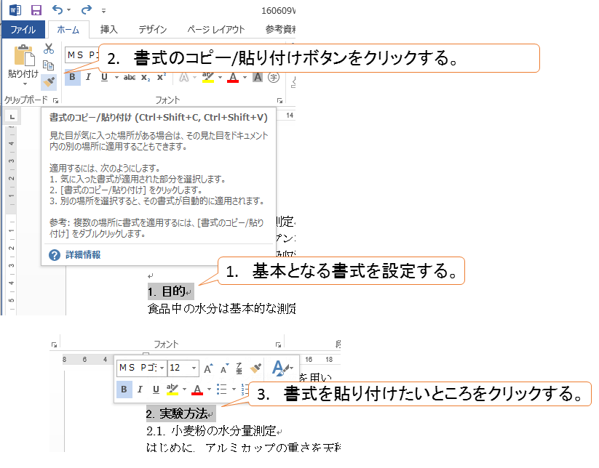Apply strikethrough using the abc ribbon icon
The height and width of the screenshot is (468, 599).
pos(130,77)
